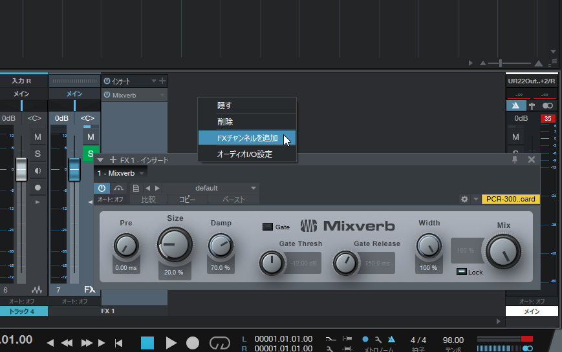Click the FX 1 channel fader handle
The image size is (562, 352).
pyautogui.click(x=74, y=169)
